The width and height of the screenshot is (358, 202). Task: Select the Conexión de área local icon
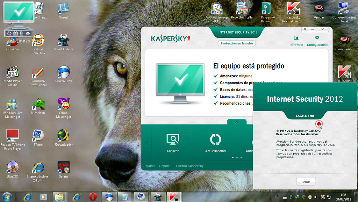point(344,13)
